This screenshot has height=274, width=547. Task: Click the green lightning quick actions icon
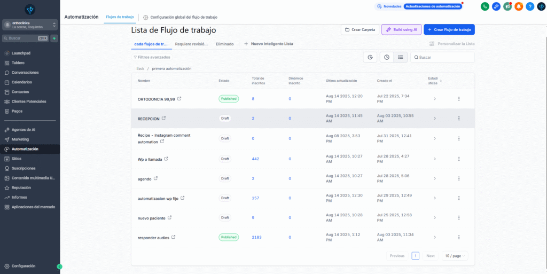coord(54,38)
